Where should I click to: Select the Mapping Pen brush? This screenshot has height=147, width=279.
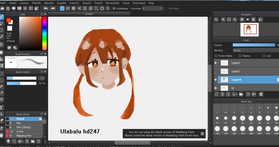(24, 136)
